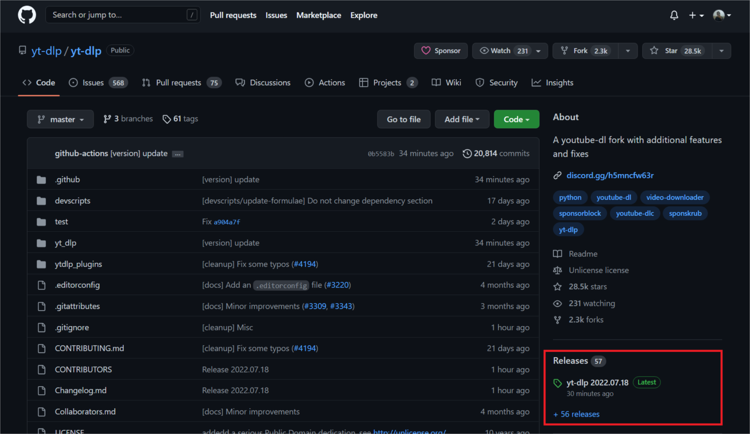This screenshot has height=434, width=750.
Task: Open the discord.gg/h5mncfw63r link
Action: click(x=610, y=175)
